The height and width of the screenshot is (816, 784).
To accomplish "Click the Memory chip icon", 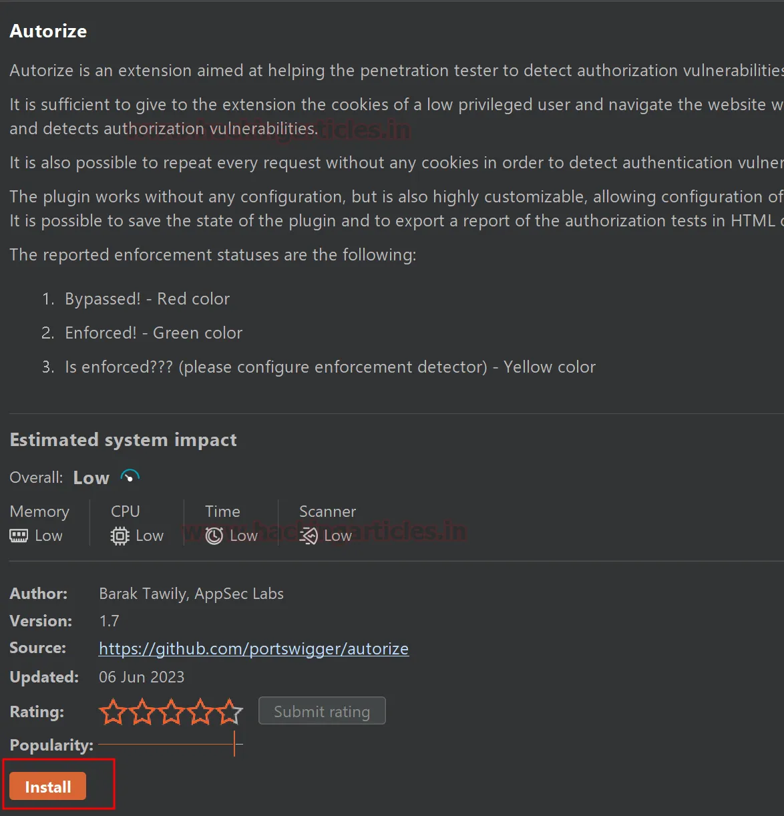I will pos(19,536).
